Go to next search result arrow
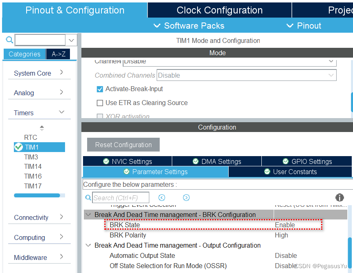 [186, 198]
